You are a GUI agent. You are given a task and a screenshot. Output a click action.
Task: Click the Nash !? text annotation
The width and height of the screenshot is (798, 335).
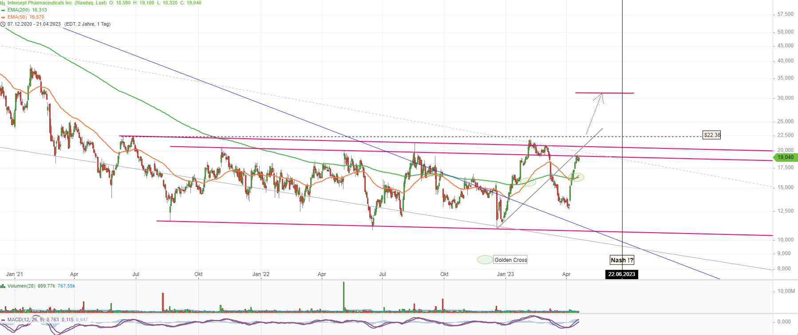[x=622, y=260]
